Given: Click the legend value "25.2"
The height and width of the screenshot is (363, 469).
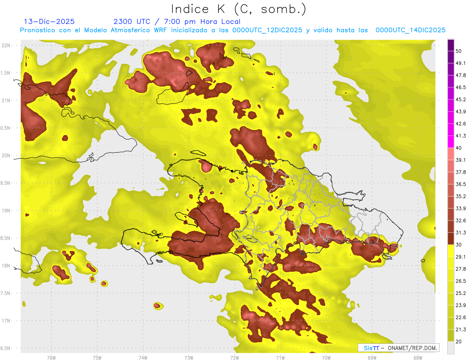Looking at the screenshot, I should pos(461,293).
